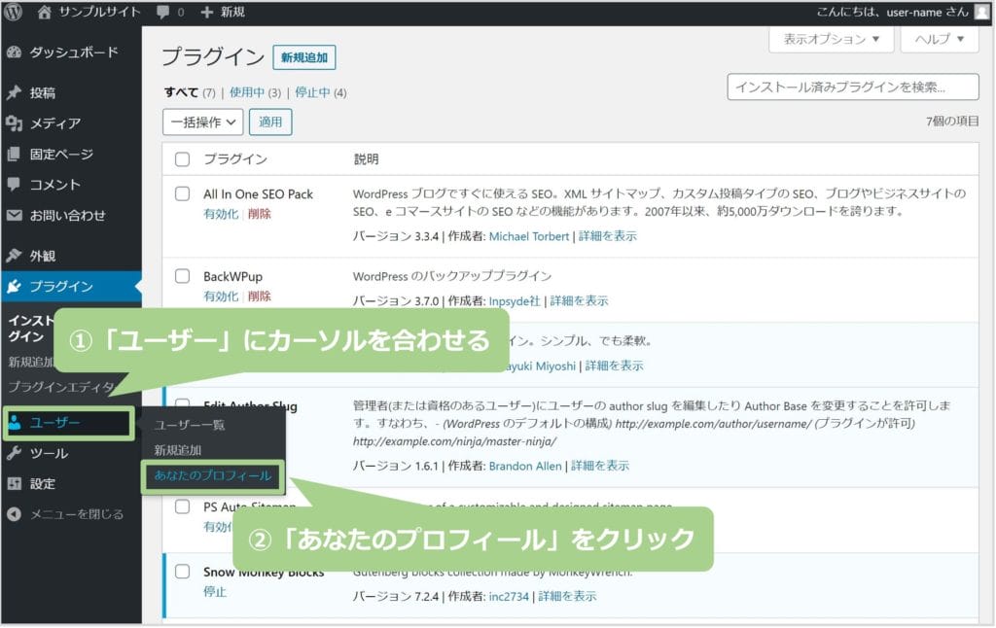Open author link inc2734
Image resolution: width=996 pixels, height=628 pixels.
click(x=509, y=597)
